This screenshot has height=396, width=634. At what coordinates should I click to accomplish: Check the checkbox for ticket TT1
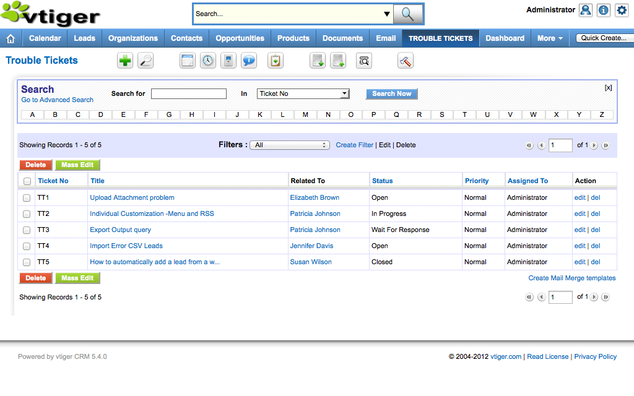(x=27, y=198)
